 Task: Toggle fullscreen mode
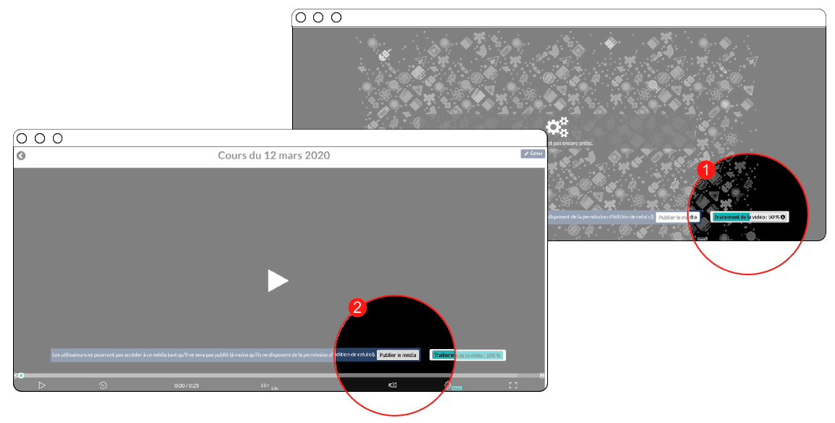click(512, 385)
